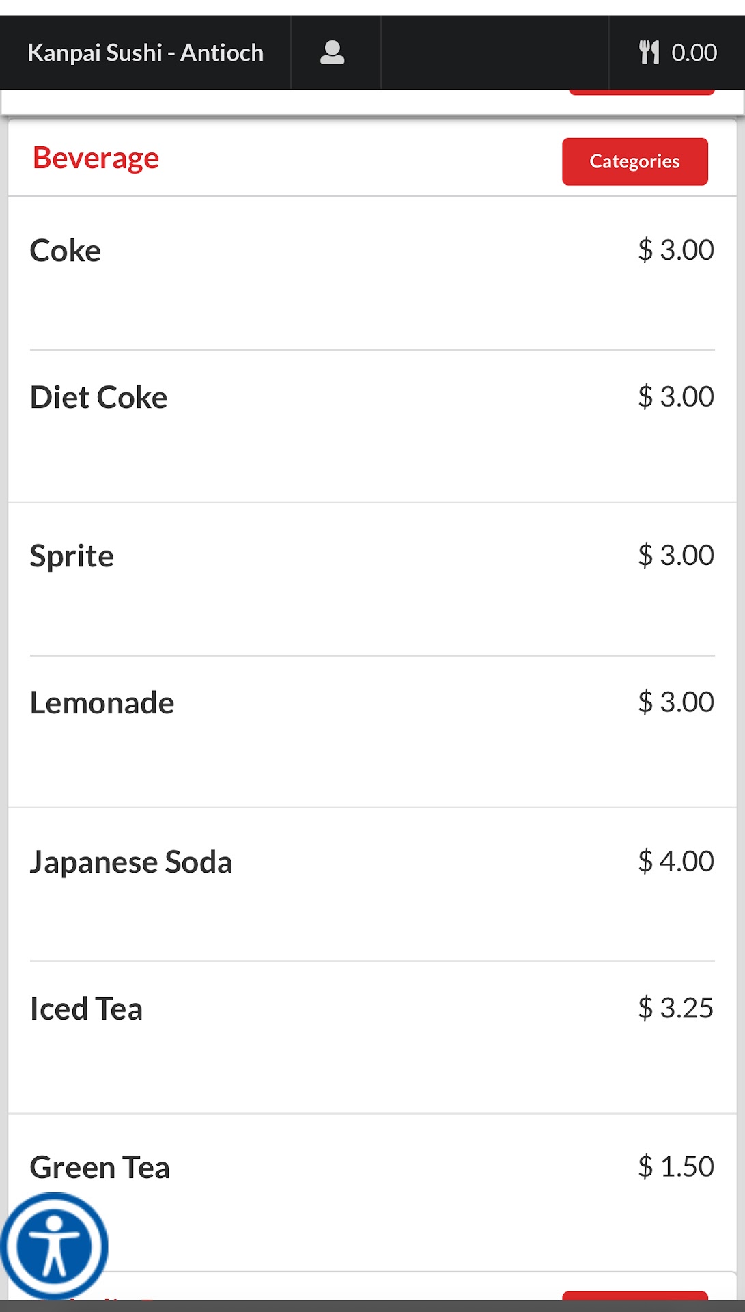The height and width of the screenshot is (1312, 745).
Task: Click the $3.00 price next to Coke
Action: 675,250
